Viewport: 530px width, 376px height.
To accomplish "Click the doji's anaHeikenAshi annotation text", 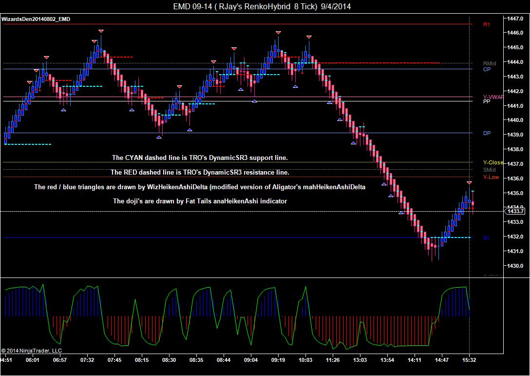I will 200,201.
